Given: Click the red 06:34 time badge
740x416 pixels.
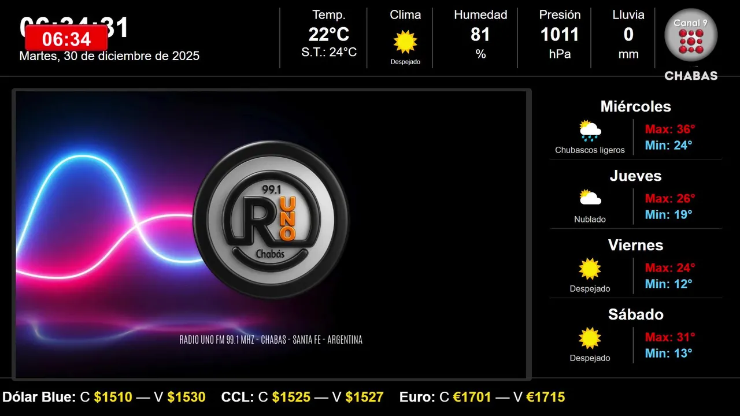Looking at the screenshot, I should tap(66, 39).
